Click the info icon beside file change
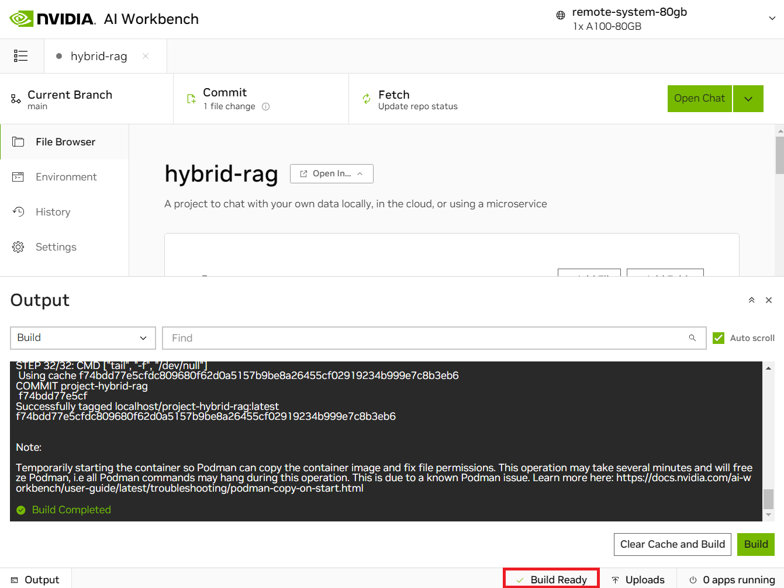 click(265, 107)
